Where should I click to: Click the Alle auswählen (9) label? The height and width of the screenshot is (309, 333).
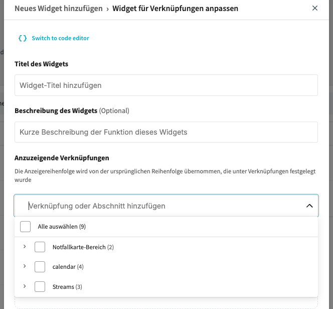[x=62, y=227]
